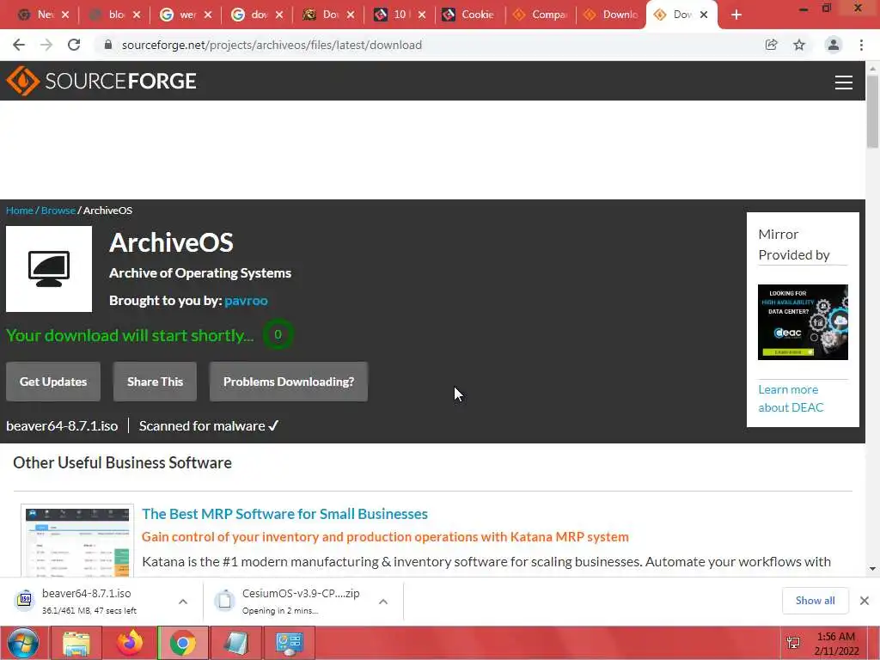Click the browser forward arrow
Image resolution: width=880 pixels, height=660 pixels.
46,45
